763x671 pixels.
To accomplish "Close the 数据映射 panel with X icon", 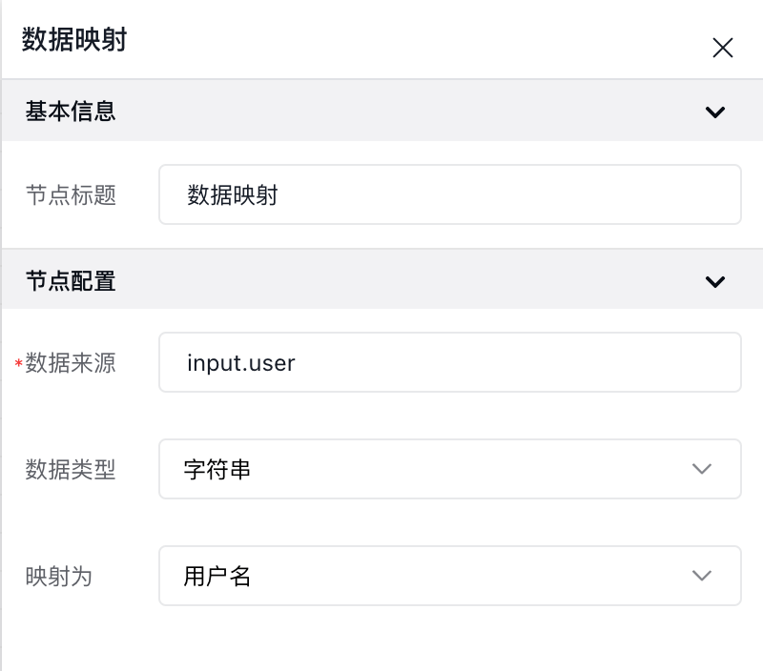I will (723, 48).
